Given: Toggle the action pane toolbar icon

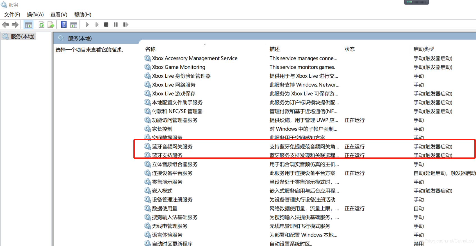Looking at the screenshot, I should [74, 25].
